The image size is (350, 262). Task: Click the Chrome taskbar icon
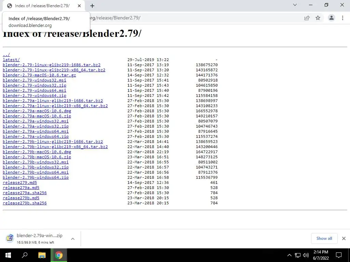click(x=59, y=255)
